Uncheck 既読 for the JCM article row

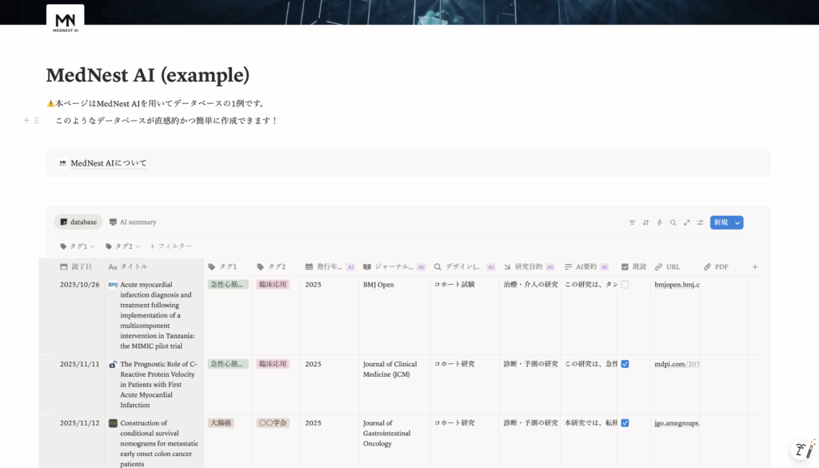click(625, 364)
